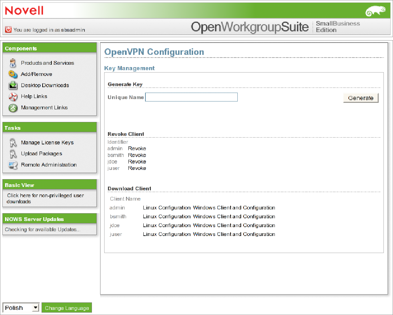393x315 pixels.
Task: Click the Management Links tools icon
Action: [x=13, y=108]
